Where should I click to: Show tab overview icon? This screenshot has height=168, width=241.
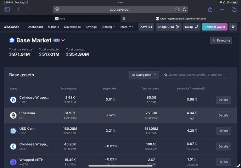(x=234, y=10)
